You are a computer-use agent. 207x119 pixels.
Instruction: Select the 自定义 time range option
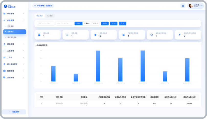(95, 24)
